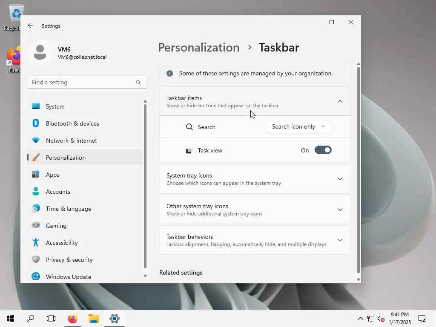
Task: Click the Windows Update refresh icon
Action: click(x=36, y=276)
